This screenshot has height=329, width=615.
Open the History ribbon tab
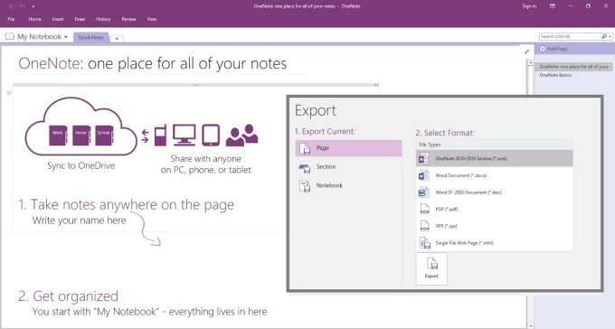tap(103, 19)
